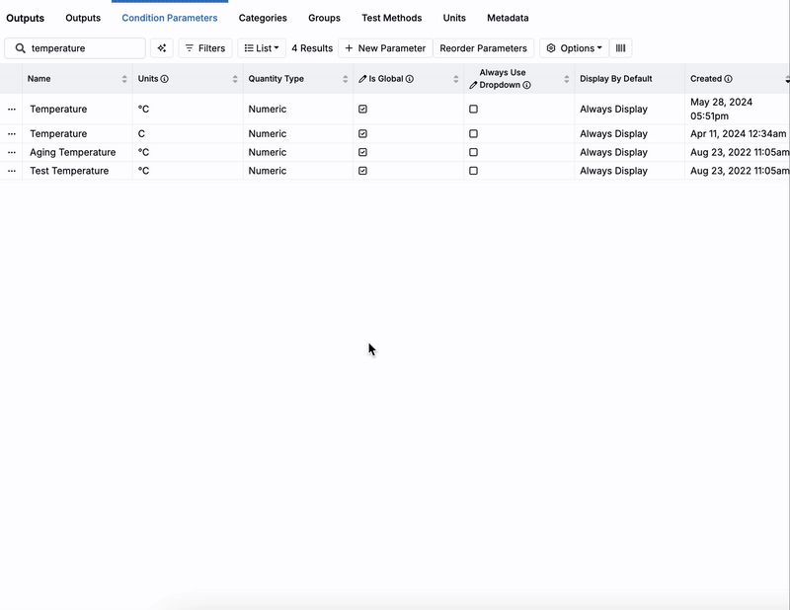The height and width of the screenshot is (610, 790).
Task: Open the Options dropdown
Action: pyautogui.click(x=574, y=48)
